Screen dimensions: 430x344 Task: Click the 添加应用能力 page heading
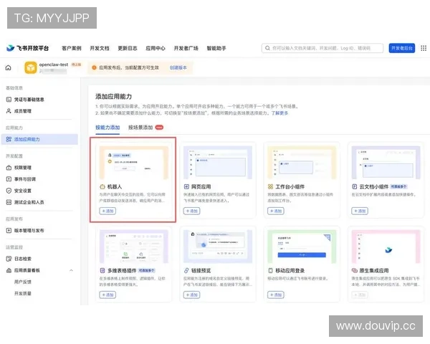pos(113,97)
